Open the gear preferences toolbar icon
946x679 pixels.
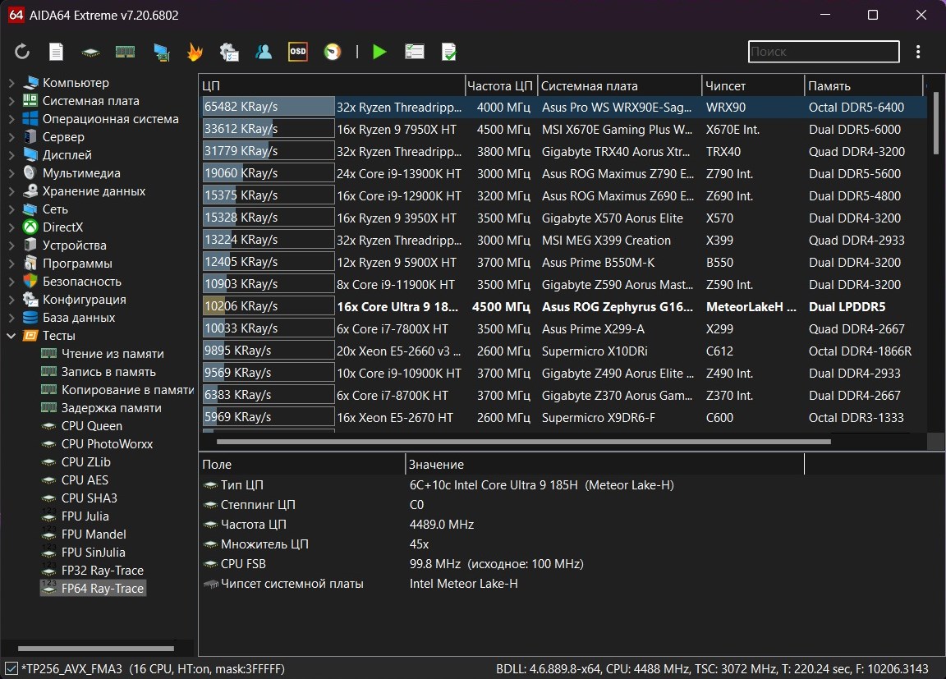click(x=229, y=52)
